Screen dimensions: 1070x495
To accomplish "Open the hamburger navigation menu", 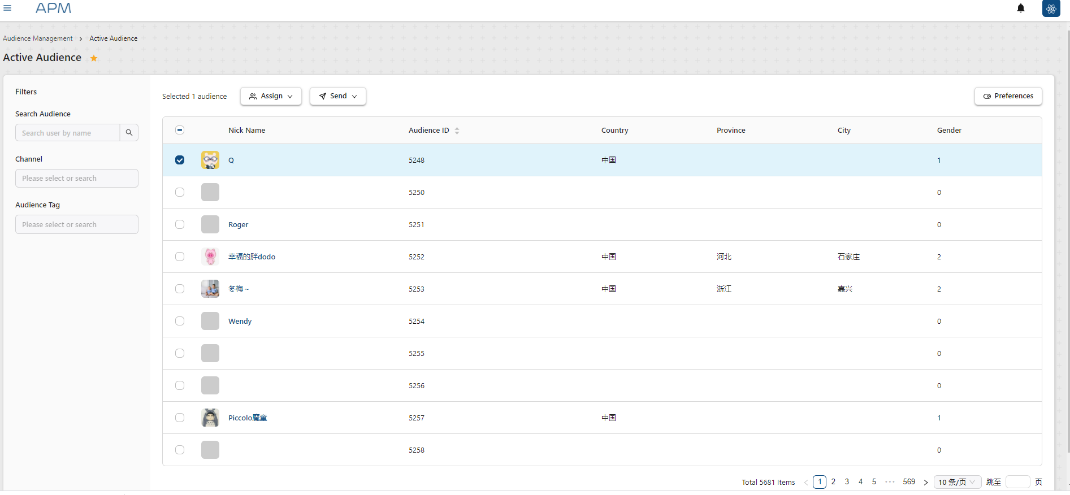I will tap(7, 8).
